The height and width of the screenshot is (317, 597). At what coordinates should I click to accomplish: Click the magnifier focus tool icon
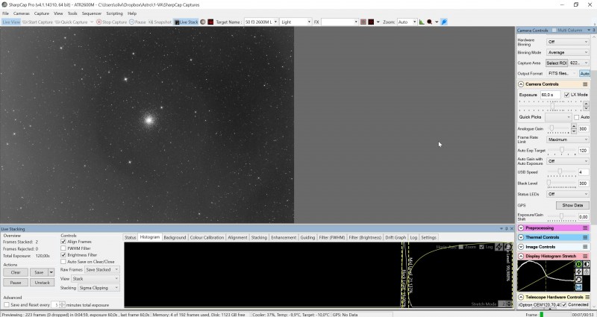click(430, 22)
